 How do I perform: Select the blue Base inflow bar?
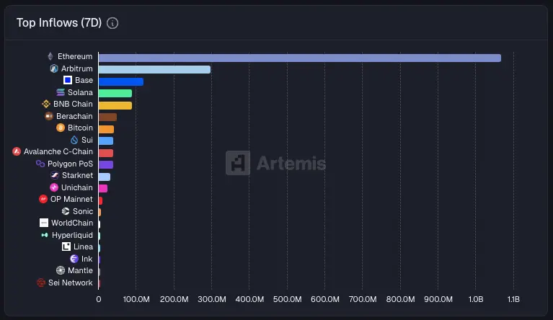click(121, 81)
